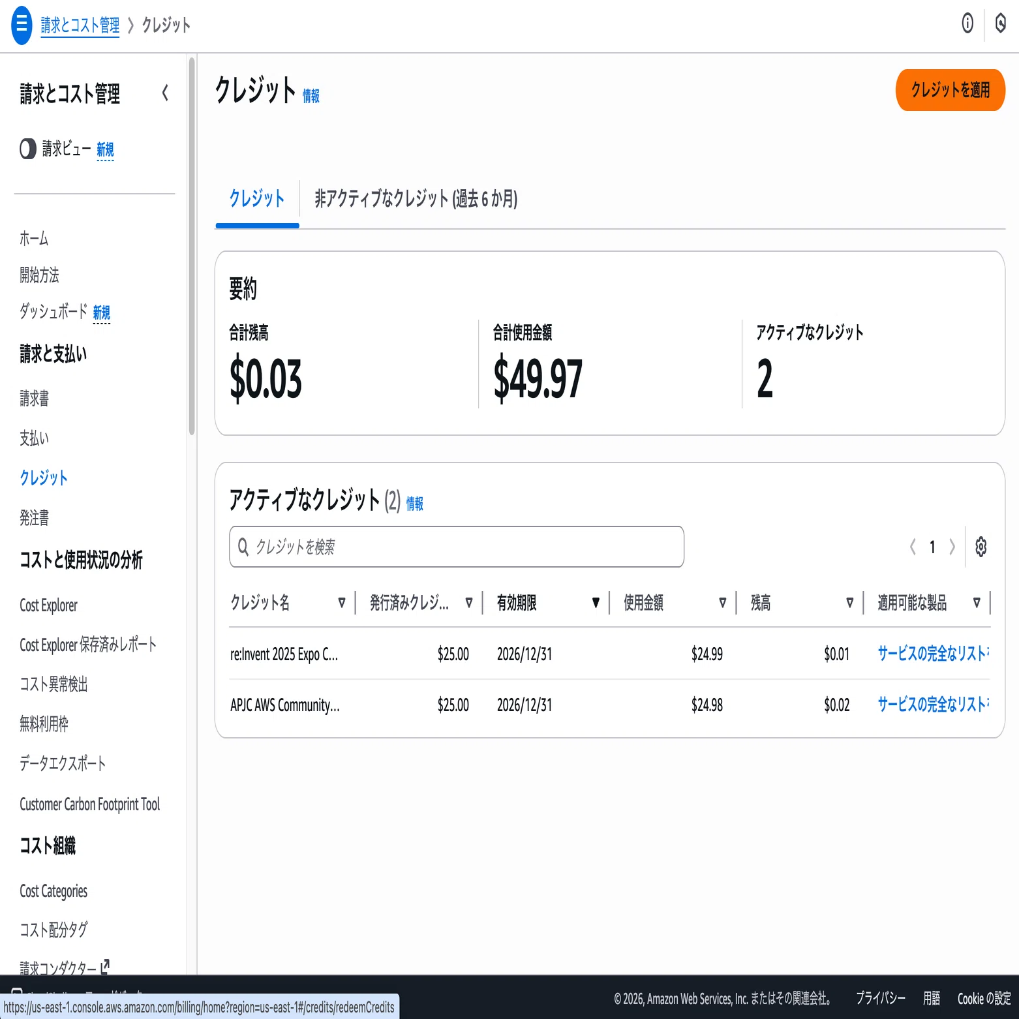Toggle the 請求ビュー switch
Image resolution: width=1019 pixels, height=1019 pixels.
pos(27,149)
